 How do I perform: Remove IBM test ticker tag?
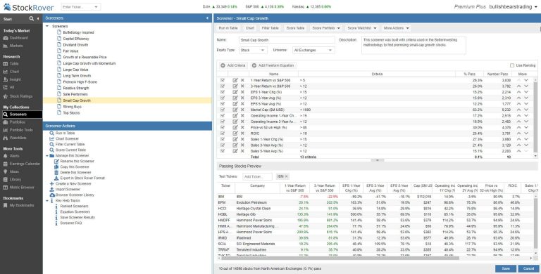[x=287, y=176]
